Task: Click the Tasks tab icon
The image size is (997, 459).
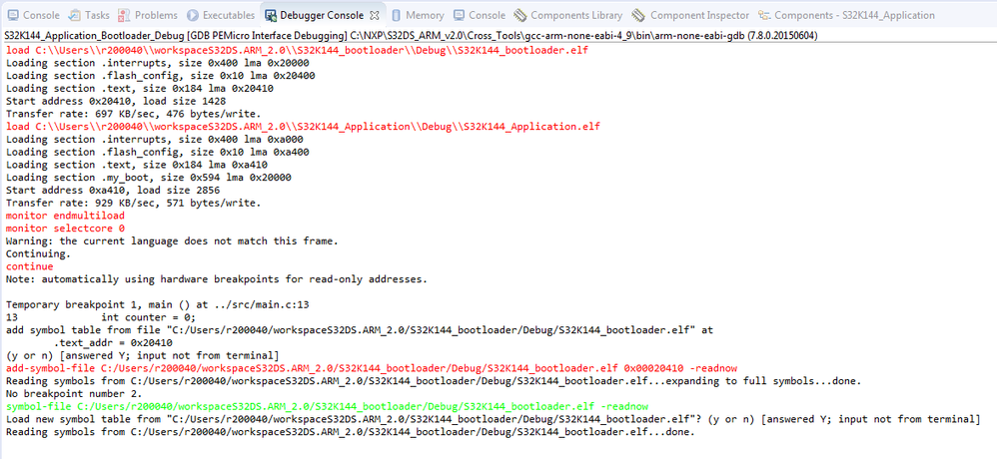Action: tap(74, 15)
